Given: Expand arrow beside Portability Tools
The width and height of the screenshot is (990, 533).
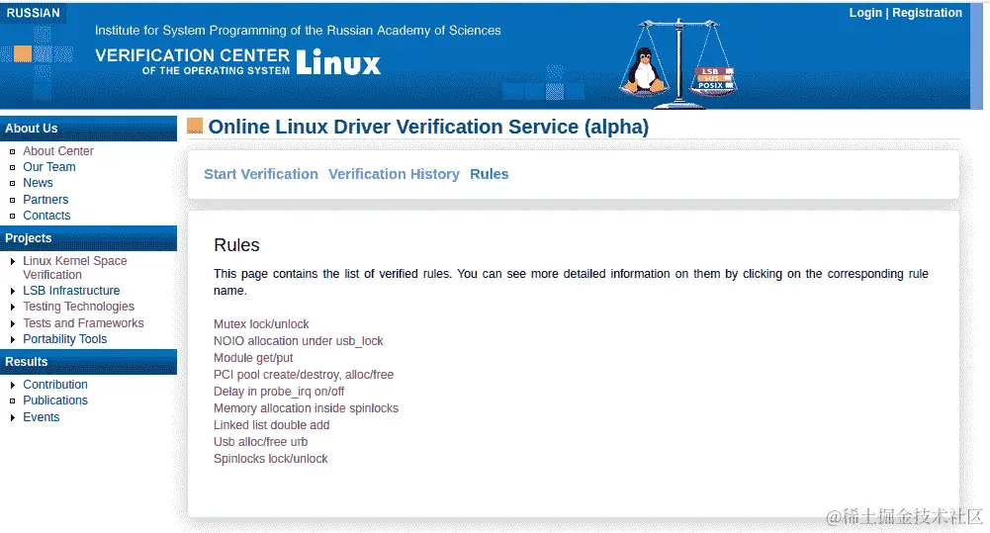Looking at the screenshot, I should [13, 340].
